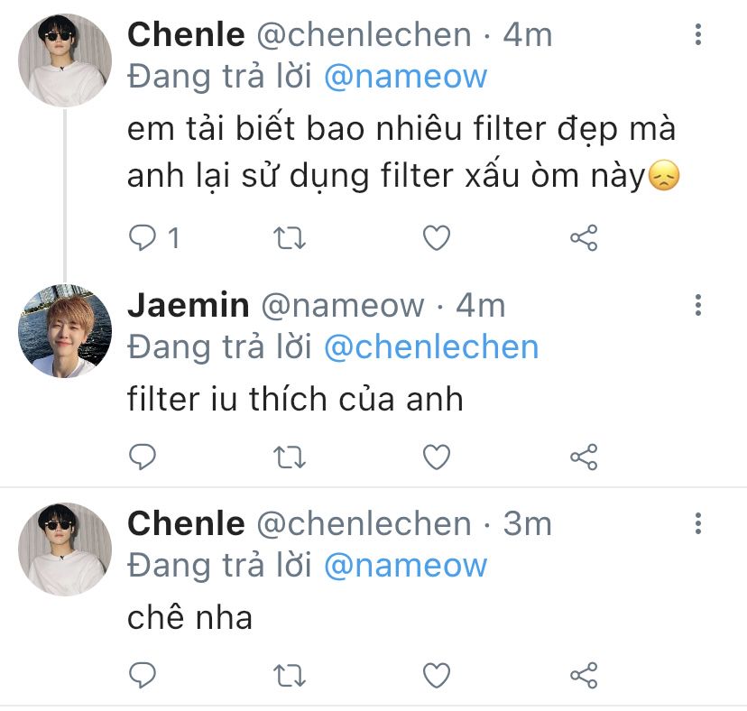Viewport: 747px width, 711px height.
Task: Retweet Chenle's first tweet about filters
Action: tap(290, 238)
